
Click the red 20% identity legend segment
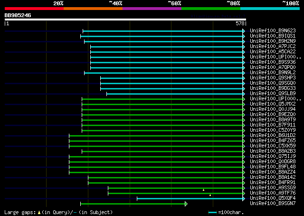tap(34, 9)
